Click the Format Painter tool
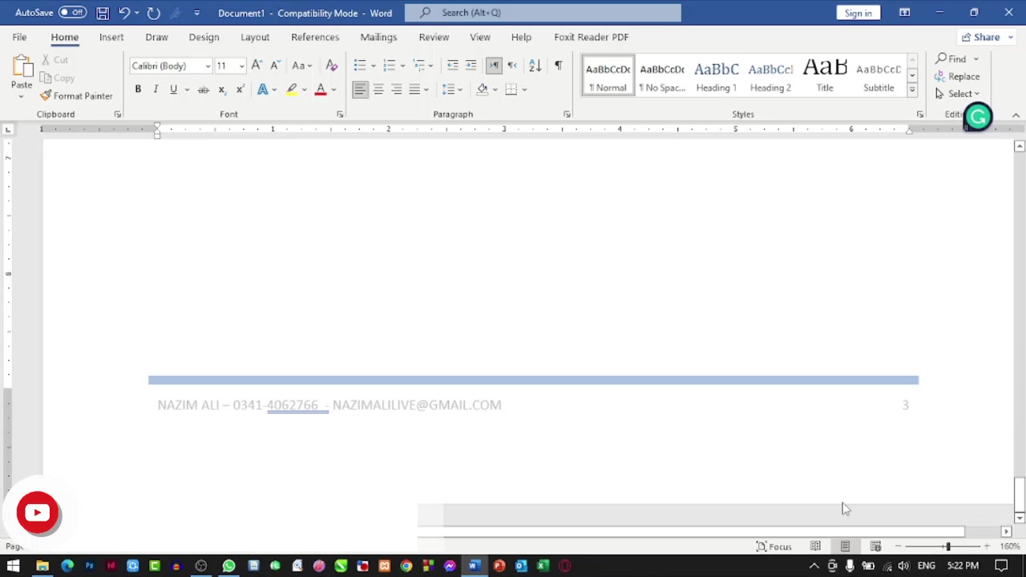Image resolution: width=1026 pixels, height=577 pixels. click(76, 95)
